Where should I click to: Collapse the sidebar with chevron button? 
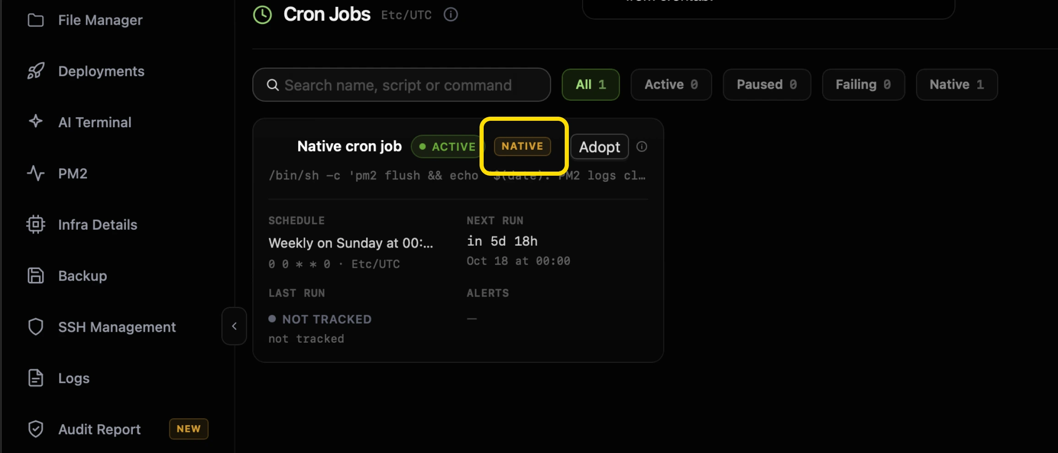[x=234, y=326]
